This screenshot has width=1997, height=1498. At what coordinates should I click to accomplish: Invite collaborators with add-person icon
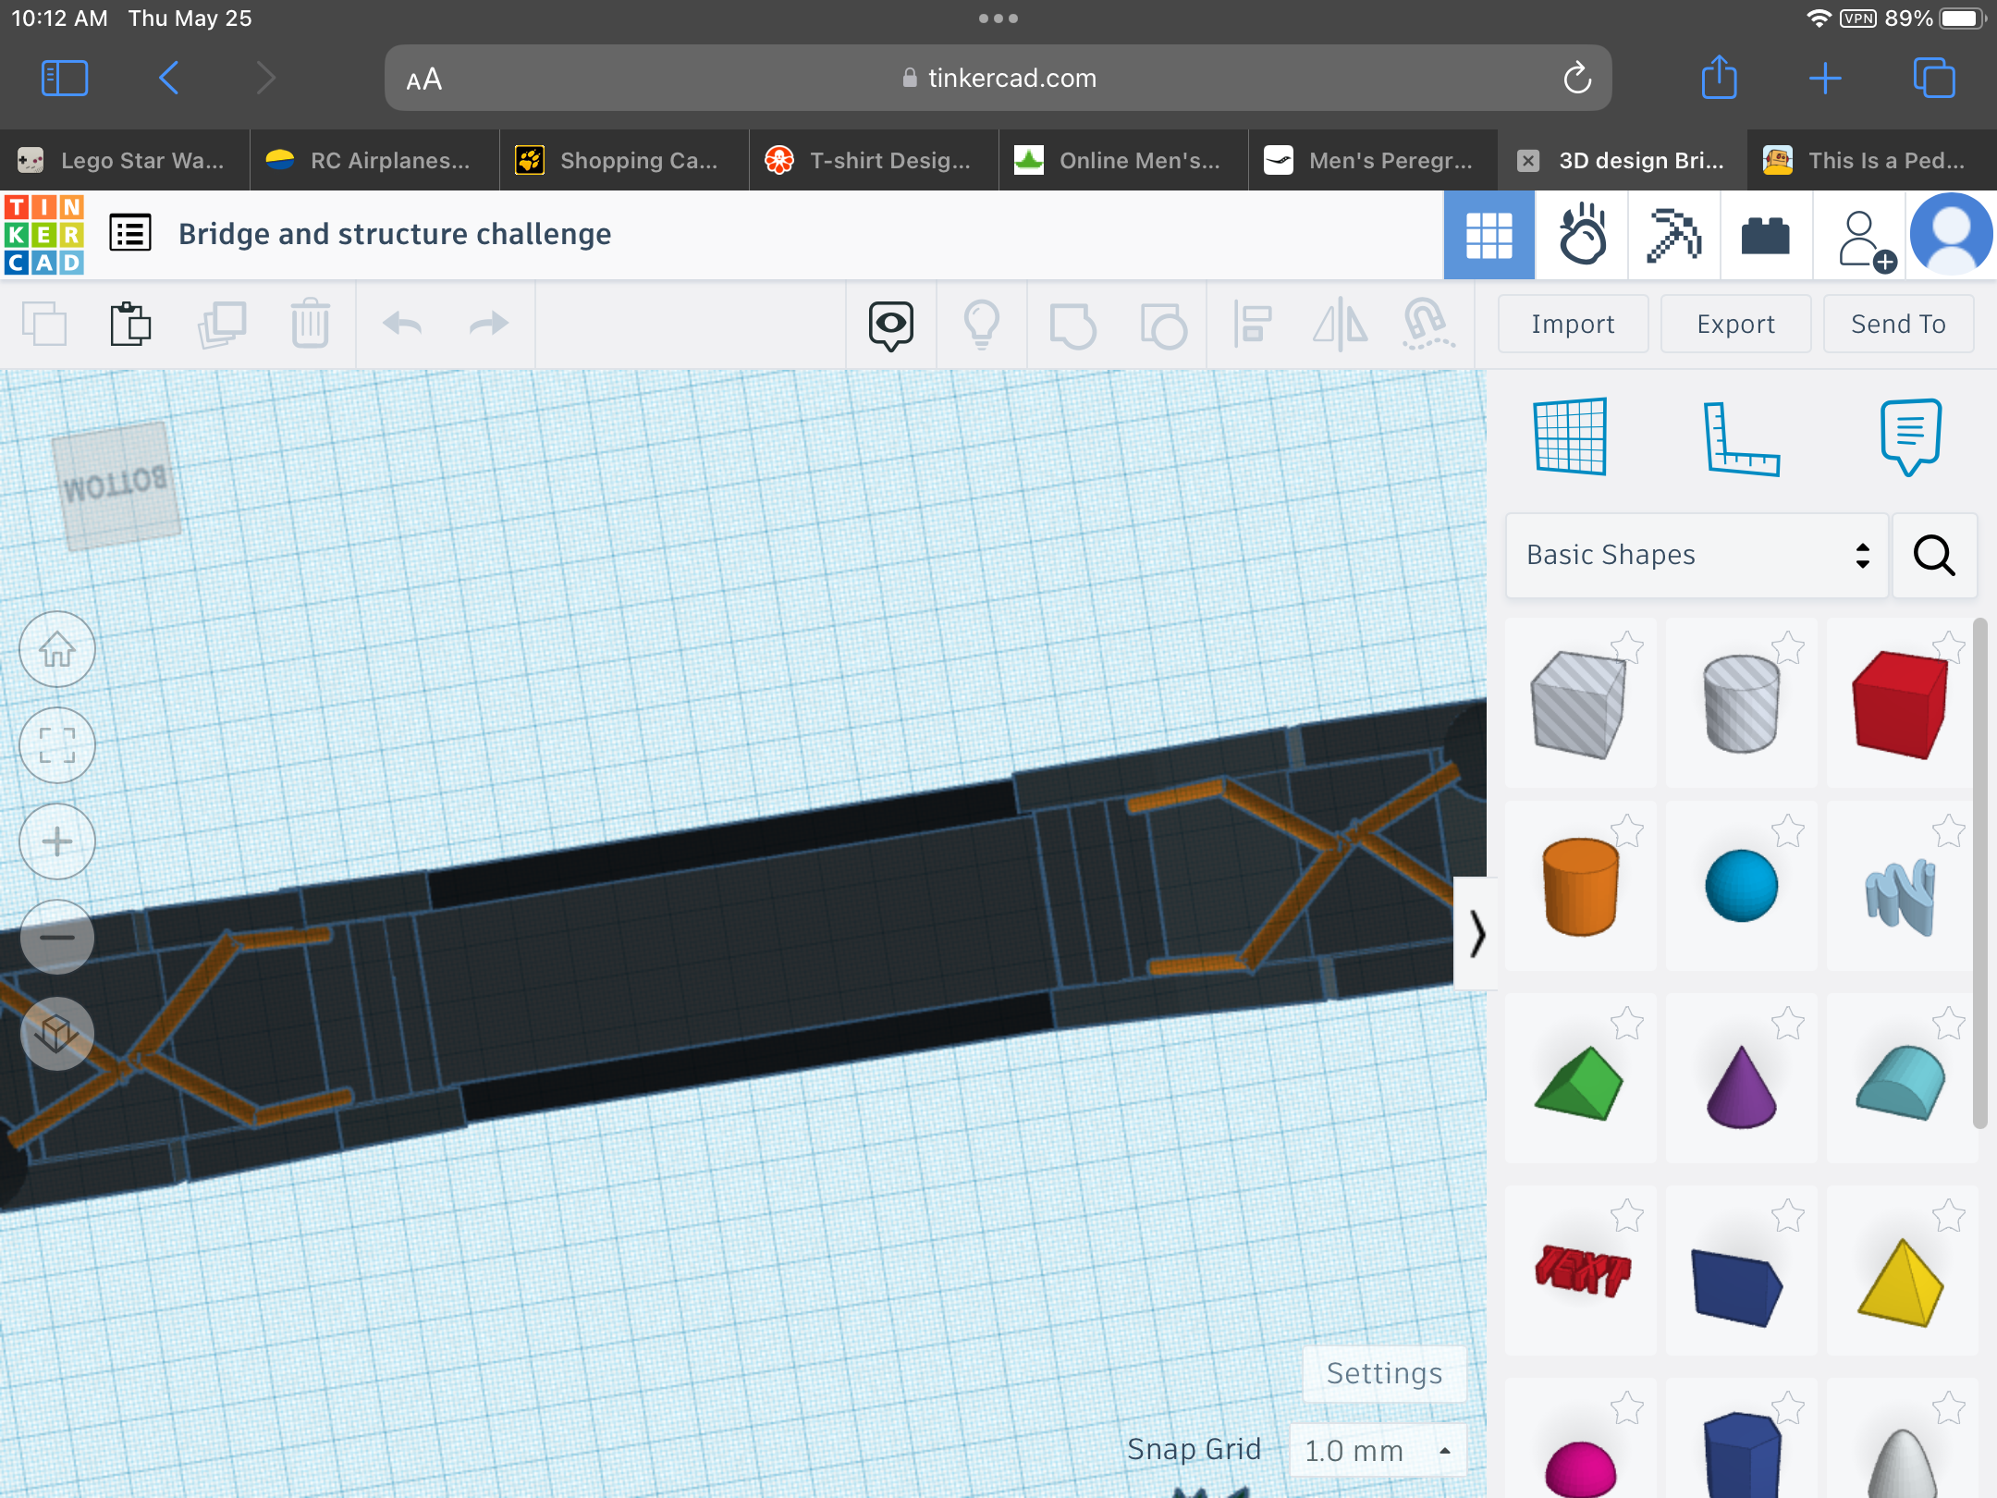coord(1866,239)
